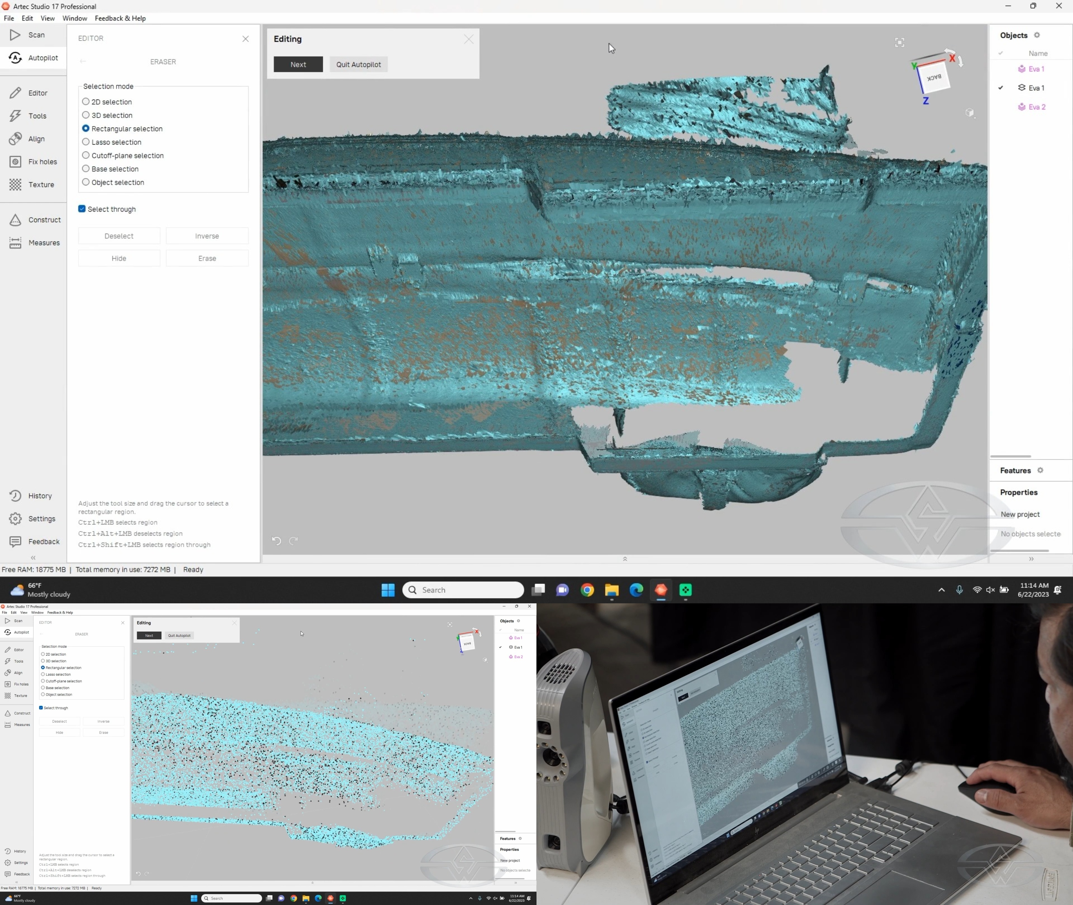Viewport: 1073px width, 905px height.
Task: Open the Fix holes tool
Action: (x=33, y=162)
